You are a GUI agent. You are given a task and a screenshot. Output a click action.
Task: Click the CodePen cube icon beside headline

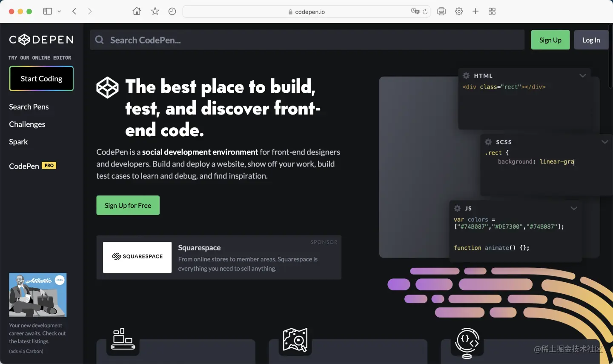coord(107,88)
